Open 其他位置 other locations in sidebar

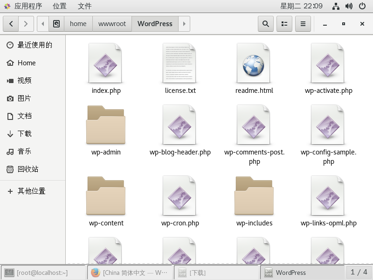pos(33,191)
